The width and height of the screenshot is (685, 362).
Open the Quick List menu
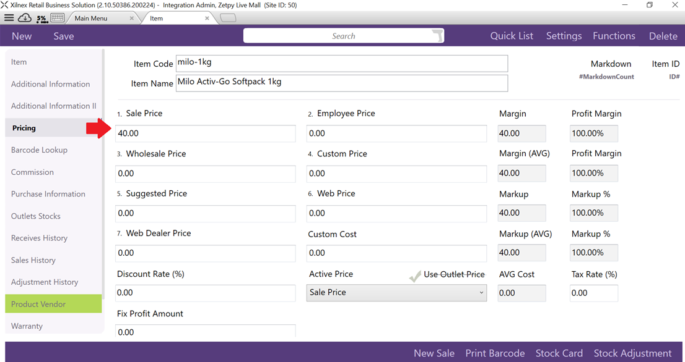tap(511, 36)
